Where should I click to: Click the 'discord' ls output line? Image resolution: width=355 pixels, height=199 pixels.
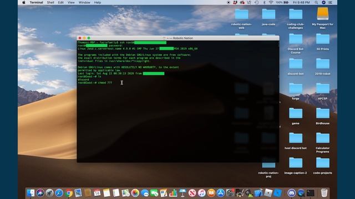[x=83, y=80]
